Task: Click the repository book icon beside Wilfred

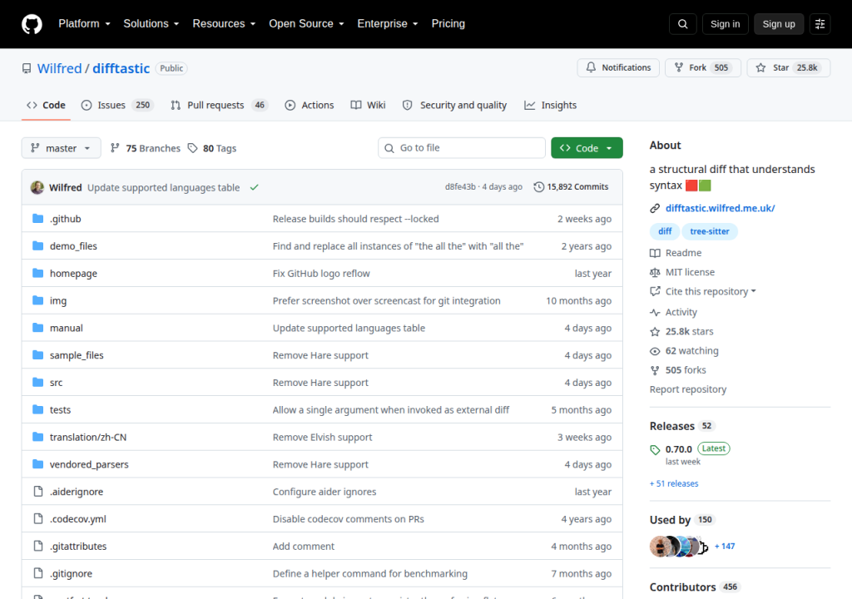Action: point(27,68)
